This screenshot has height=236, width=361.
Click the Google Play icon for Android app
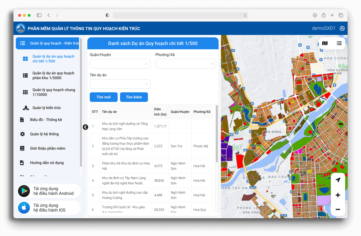click(x=24, y=191)
